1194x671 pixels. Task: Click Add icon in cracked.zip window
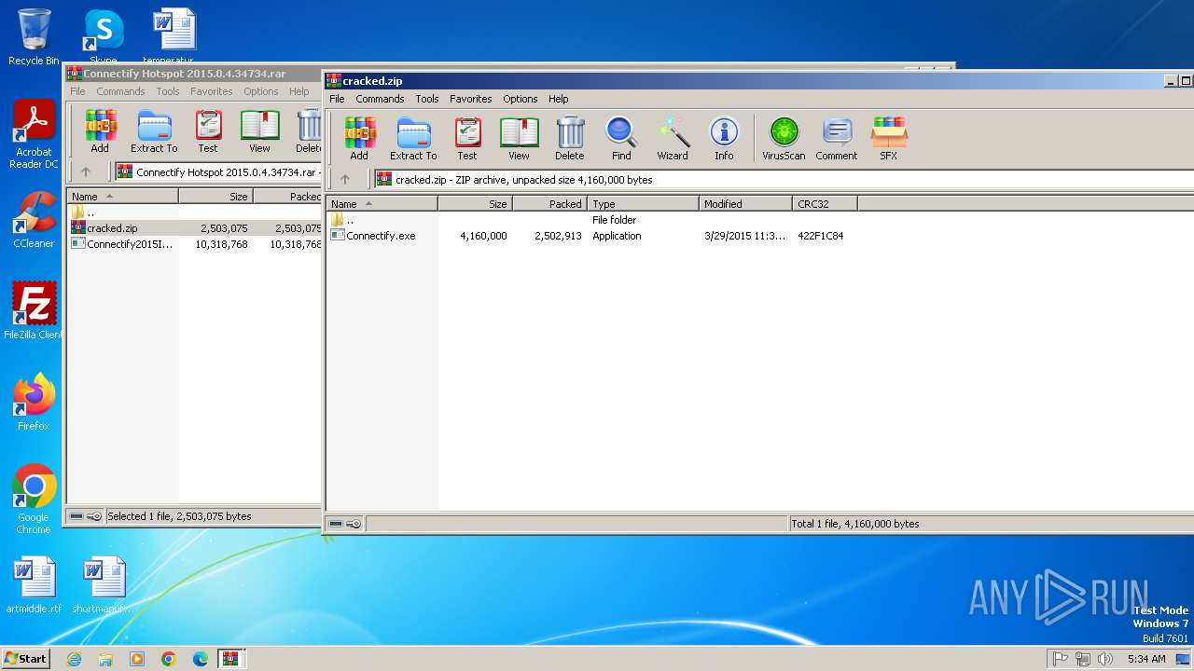point(359,139)
